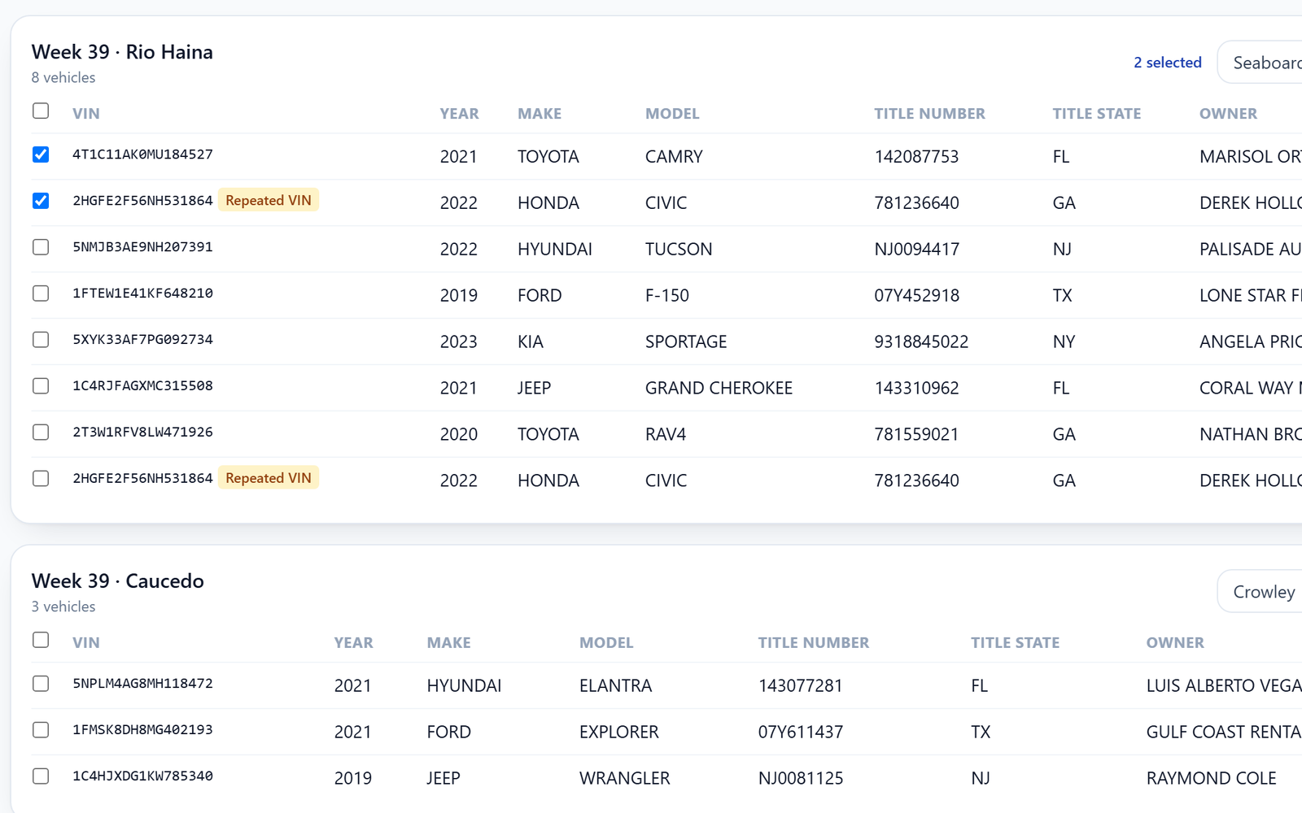The height and width of the screenshot is (813, 1302).
Task: Click title number NJ0081125 in Caucedo
Action: pyautogui.click(x=801, y=779)
